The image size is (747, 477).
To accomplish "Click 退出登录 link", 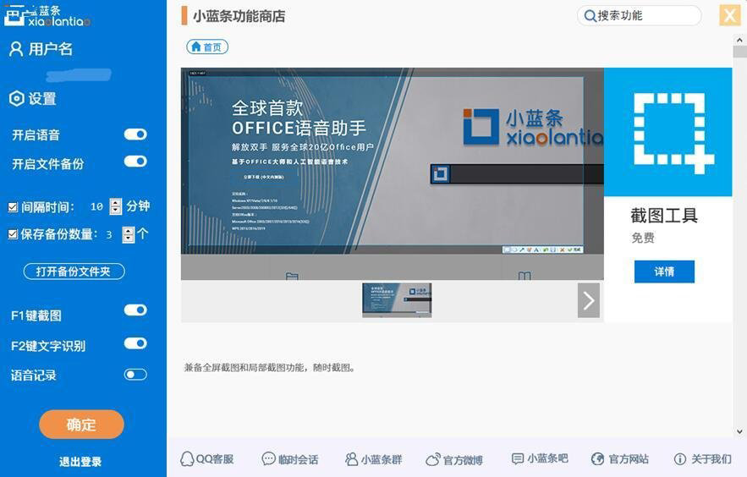I will (x=80, y=461).
